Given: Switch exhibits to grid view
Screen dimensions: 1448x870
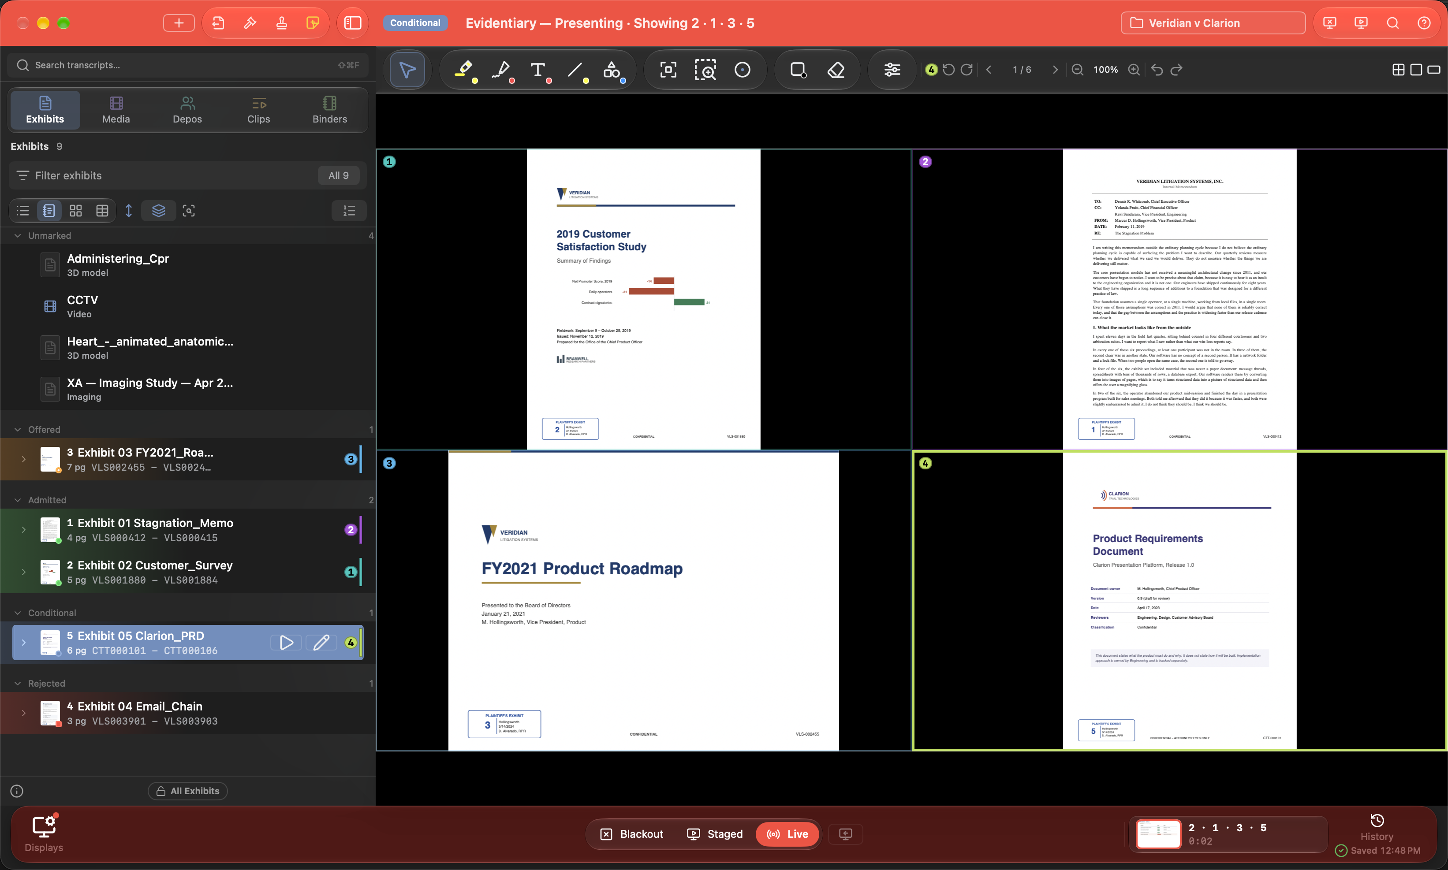Looking at the screenshot, I should tap(76, 211).
